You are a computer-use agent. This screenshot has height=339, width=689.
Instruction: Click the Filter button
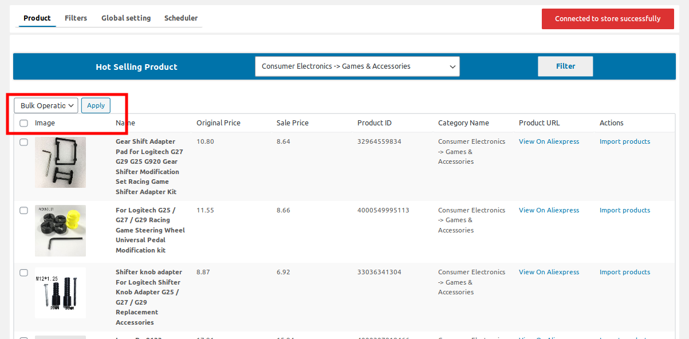[565, 66]
